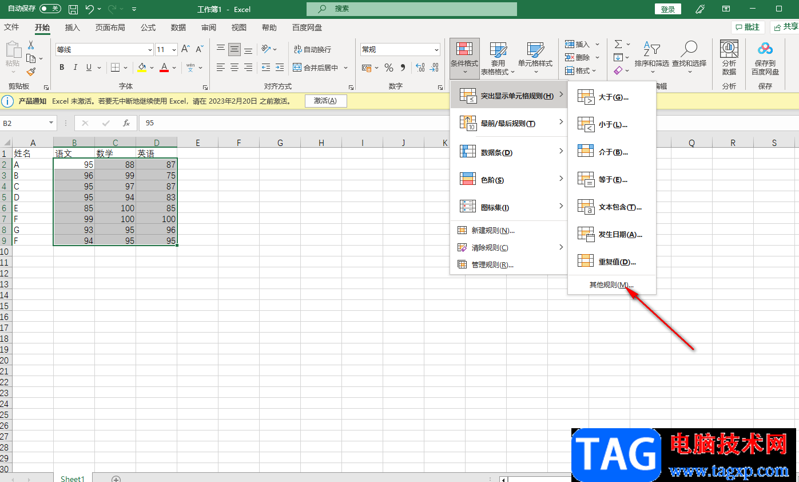Toggle the AutoSave (自动保存) switch

50,9
